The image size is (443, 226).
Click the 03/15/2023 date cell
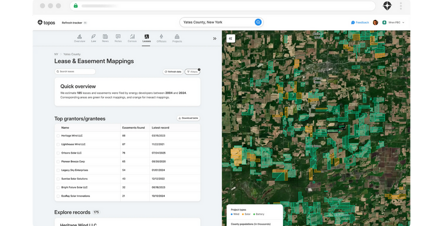click(159, 136)
